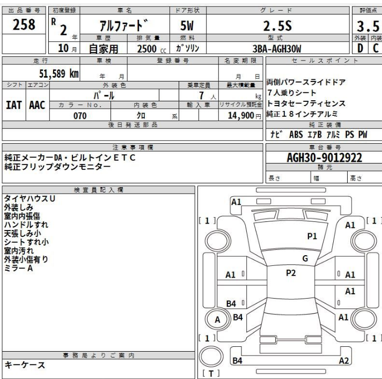Select the リサイクル預託金 header
Screen dimensions: 382x379
click(x=241, y=105)
